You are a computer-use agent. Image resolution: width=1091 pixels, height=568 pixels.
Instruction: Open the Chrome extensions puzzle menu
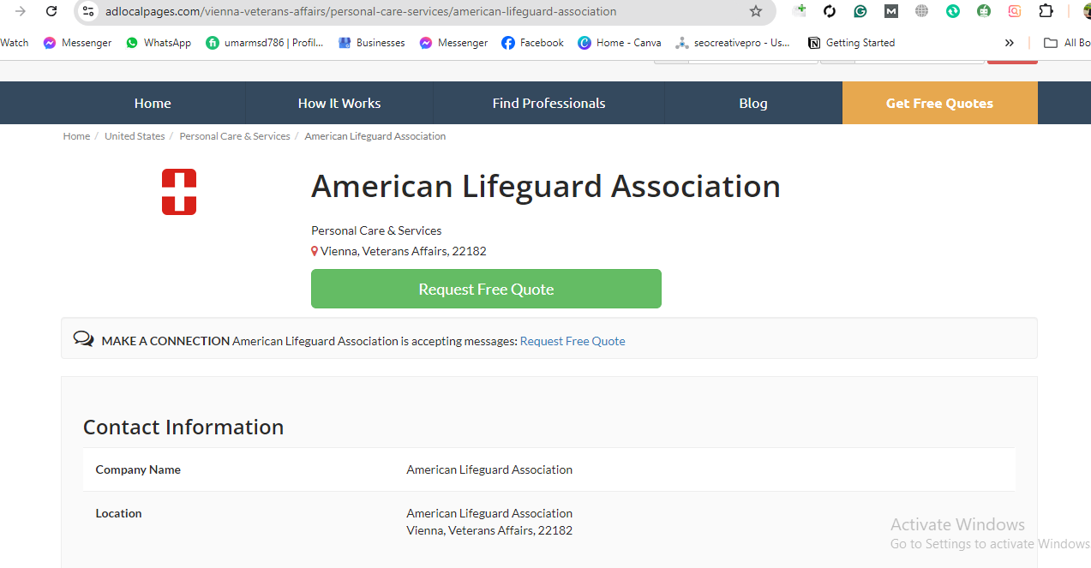tap(1046, 11)
